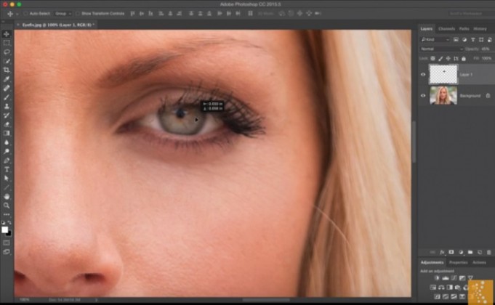Swap foreground and background colors
495x305 pixels.
pyautogui.click(x=9, y=223)
